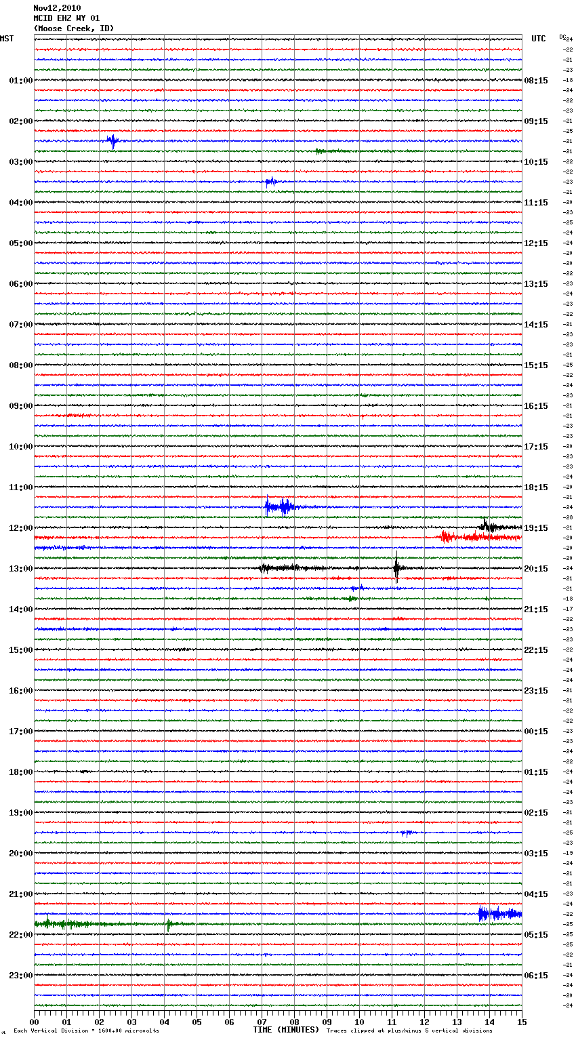Select the 06:15 UTC time label

tap(536, 976)
